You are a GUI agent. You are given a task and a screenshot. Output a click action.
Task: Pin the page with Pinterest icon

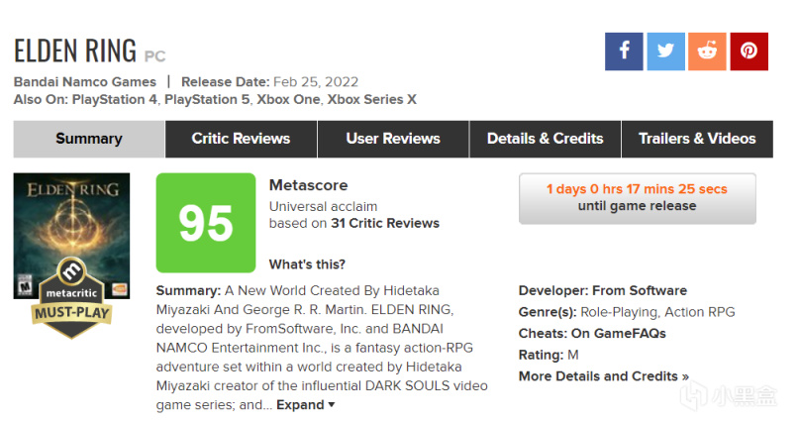(x=750, y=52)
